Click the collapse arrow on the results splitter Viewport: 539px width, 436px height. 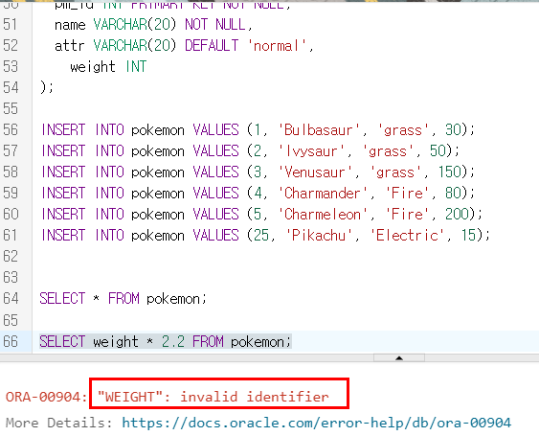[399, 358]
